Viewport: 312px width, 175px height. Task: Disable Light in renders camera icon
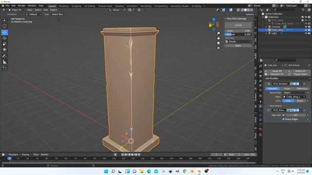point(309,34)
